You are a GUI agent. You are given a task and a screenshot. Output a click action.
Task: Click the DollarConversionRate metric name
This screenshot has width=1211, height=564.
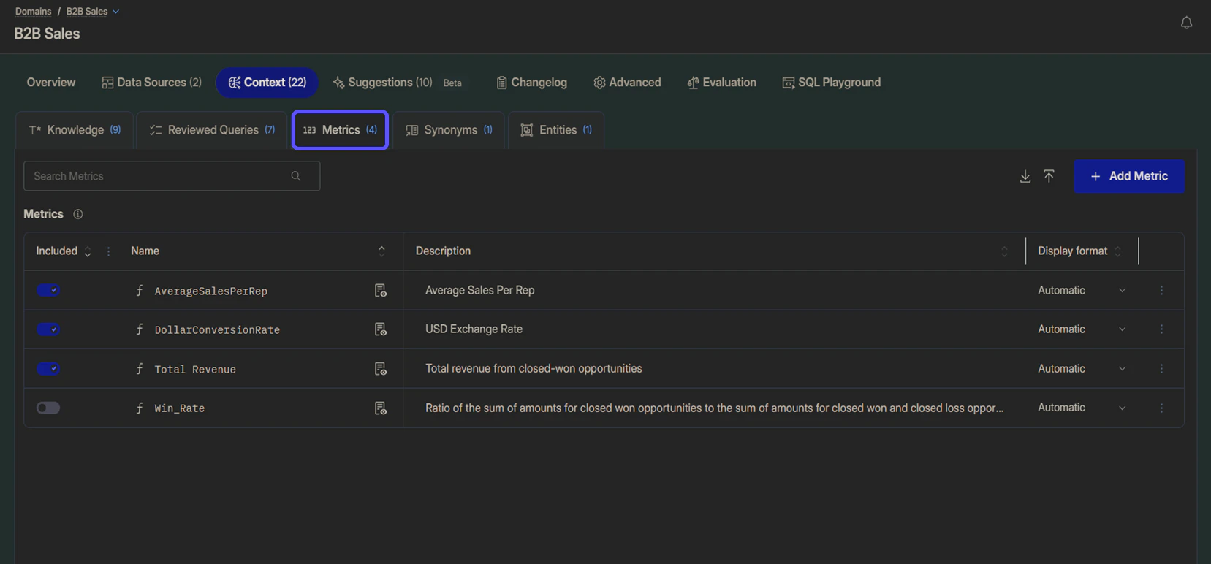pos(217,330)
